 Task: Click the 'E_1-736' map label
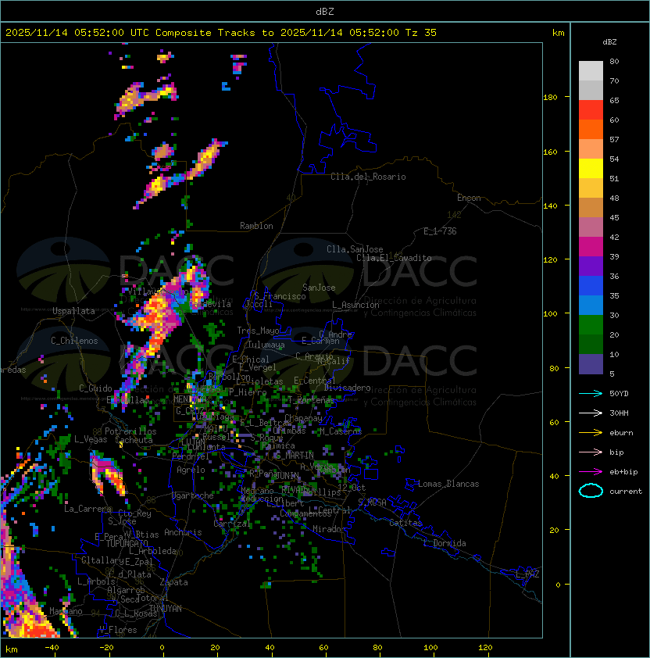[440, 231]
